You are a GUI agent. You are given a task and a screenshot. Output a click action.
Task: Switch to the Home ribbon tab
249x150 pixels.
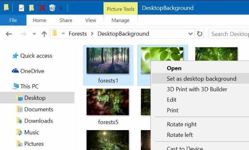[x=39, y=20]
